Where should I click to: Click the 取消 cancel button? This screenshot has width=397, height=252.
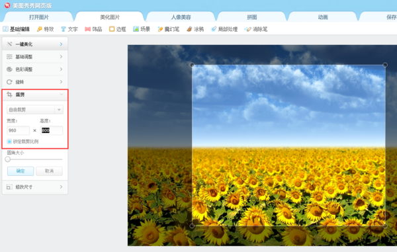coord(49,171)
